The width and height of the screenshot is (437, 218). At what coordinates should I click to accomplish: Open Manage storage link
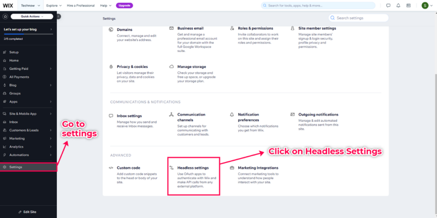tap(192, 67)
